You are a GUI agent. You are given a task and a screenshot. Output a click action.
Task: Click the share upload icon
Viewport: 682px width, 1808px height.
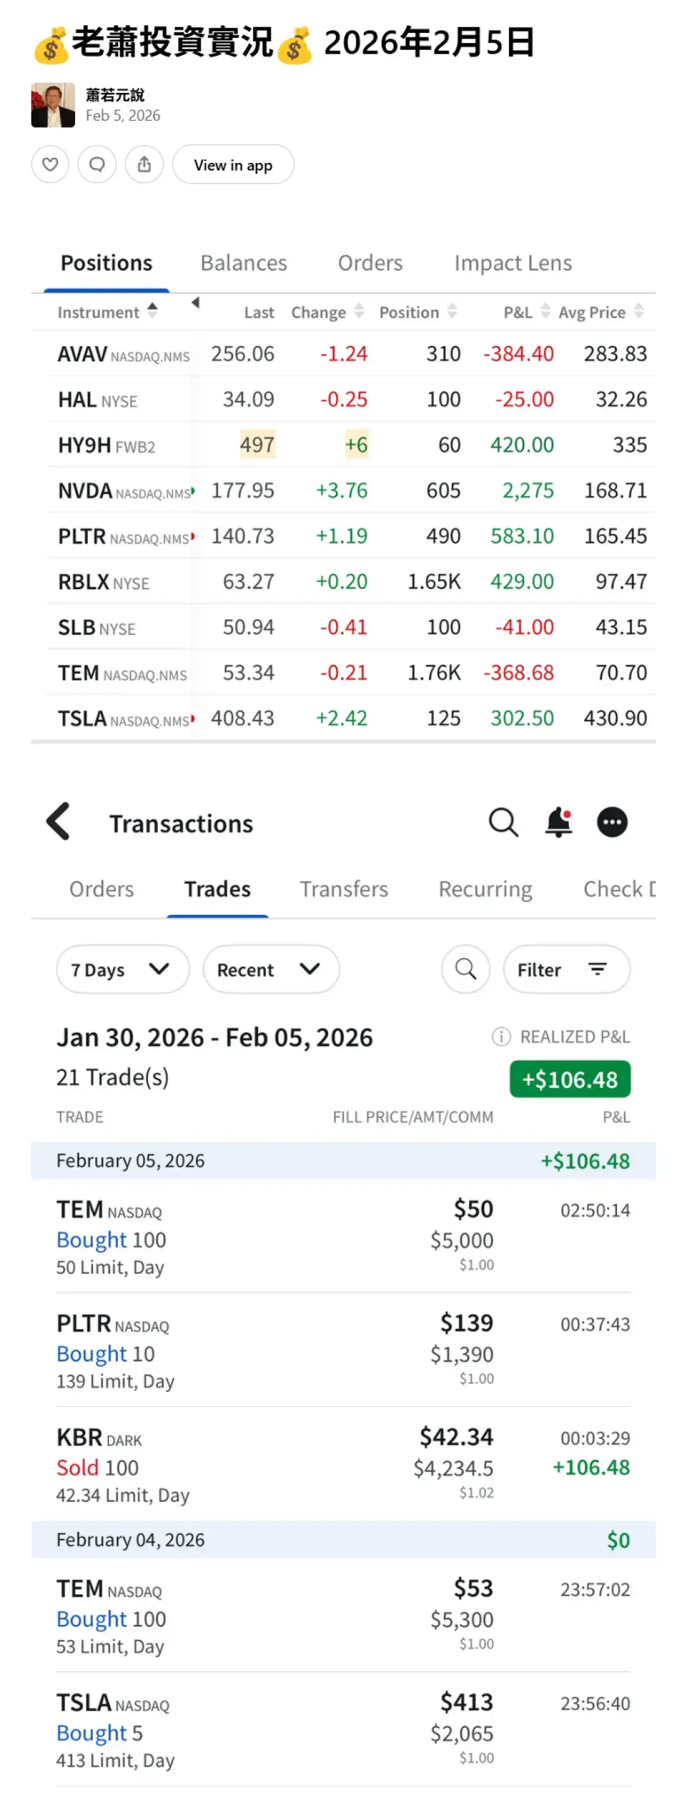(x=144, y=164)
